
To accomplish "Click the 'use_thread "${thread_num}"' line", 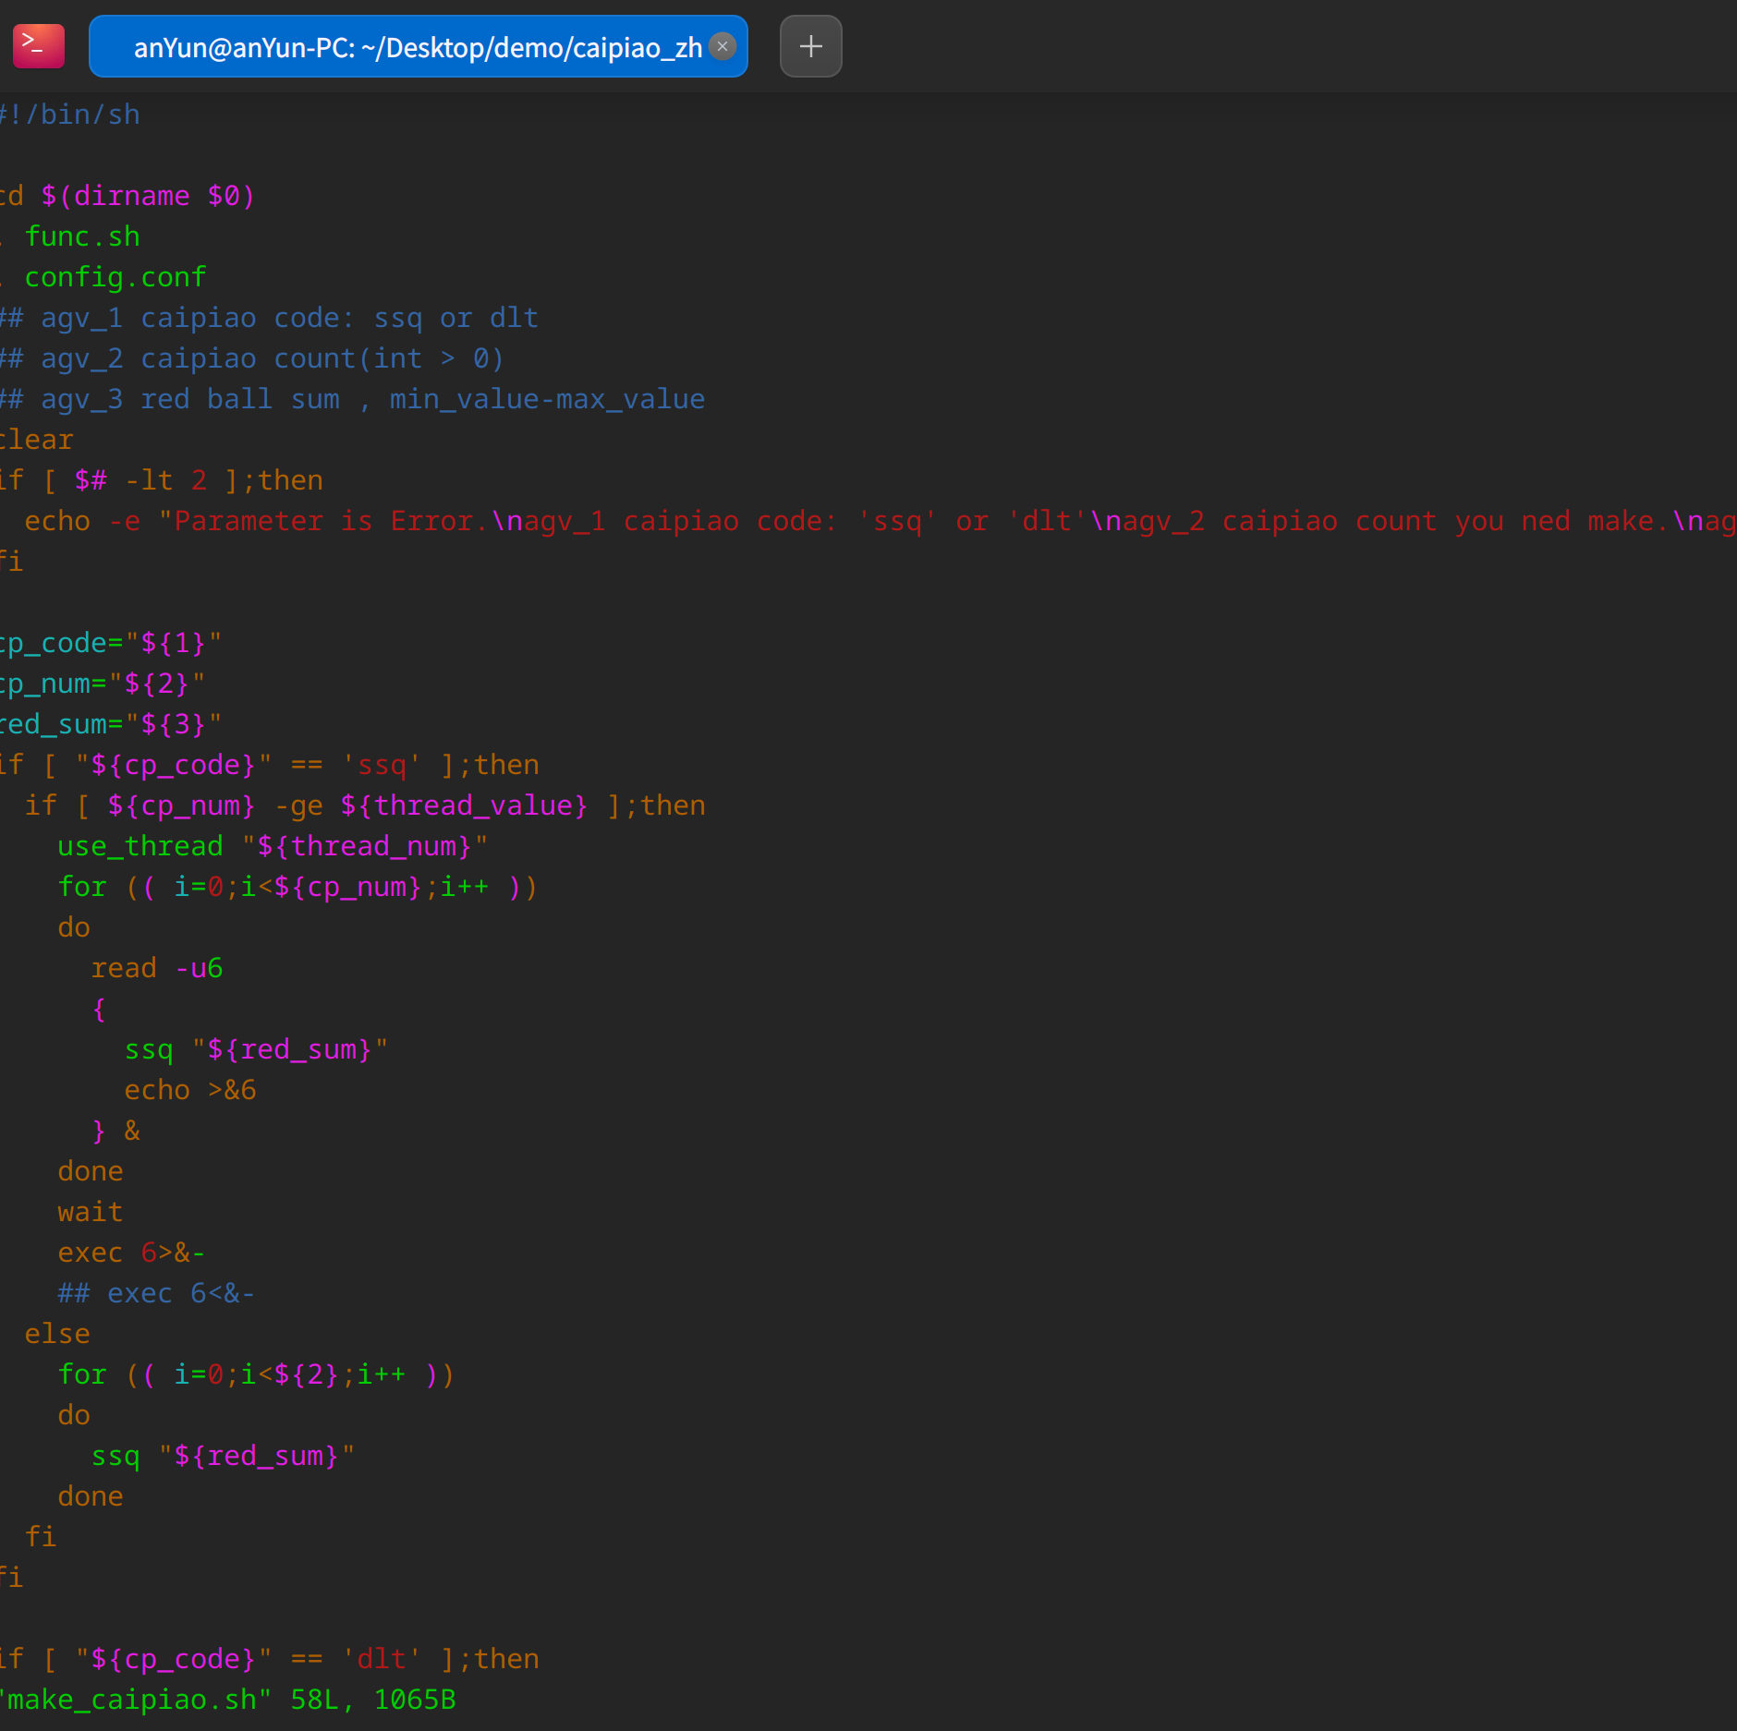I will pyautogui.click(x=273, y=846).
